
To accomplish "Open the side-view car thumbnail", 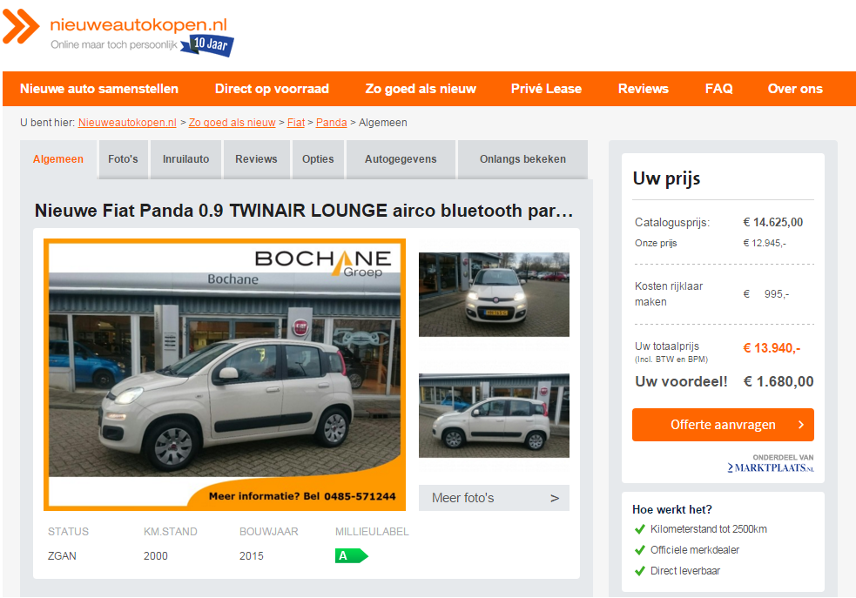I will tap(494, 415).
